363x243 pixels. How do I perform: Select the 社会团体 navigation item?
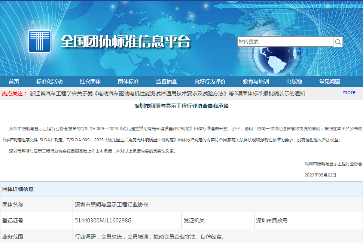[x=90, y=81]
